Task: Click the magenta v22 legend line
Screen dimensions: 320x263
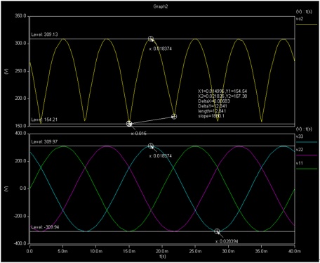Action: tap(307, 155)
